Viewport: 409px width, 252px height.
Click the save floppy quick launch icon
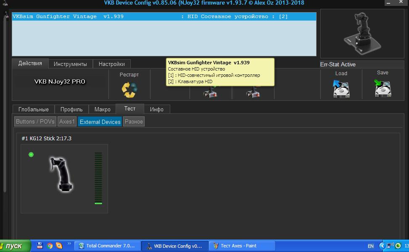point(40,246)
